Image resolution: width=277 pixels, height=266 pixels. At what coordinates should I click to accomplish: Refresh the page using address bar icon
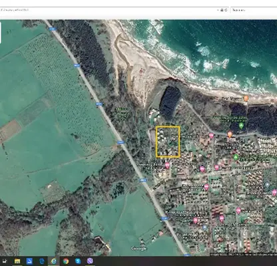226,10
